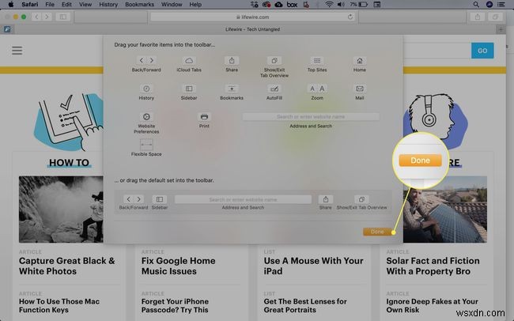Open the Apple menu
The width and height of the screenshot is (514, 321).
(11, 4)
